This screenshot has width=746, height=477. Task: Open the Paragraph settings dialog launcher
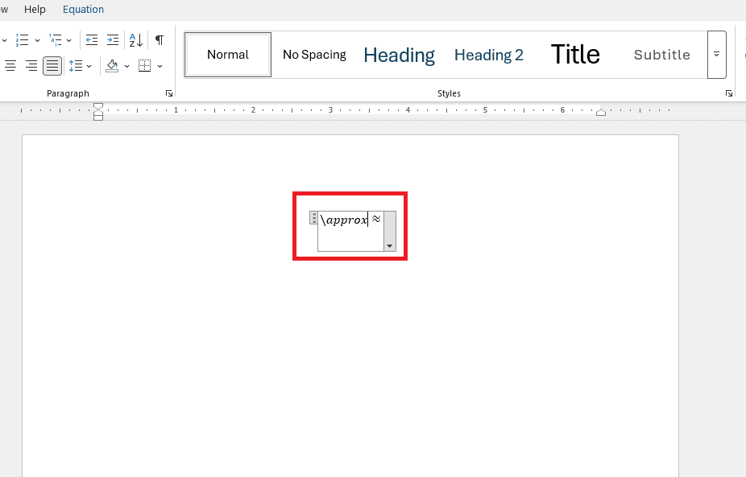[169, 93]
